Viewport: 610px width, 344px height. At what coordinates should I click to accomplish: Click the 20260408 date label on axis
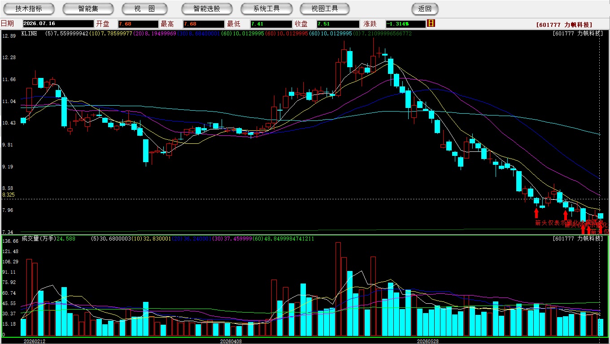(x=231, y=341)
